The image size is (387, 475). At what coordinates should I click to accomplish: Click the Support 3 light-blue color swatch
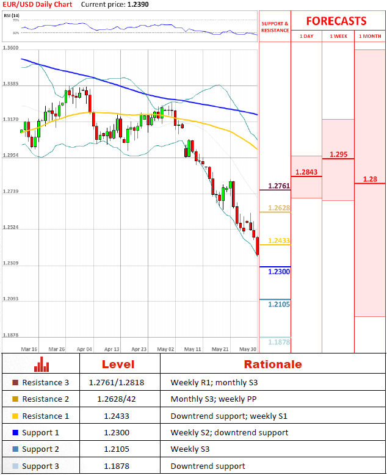(15, 466)
